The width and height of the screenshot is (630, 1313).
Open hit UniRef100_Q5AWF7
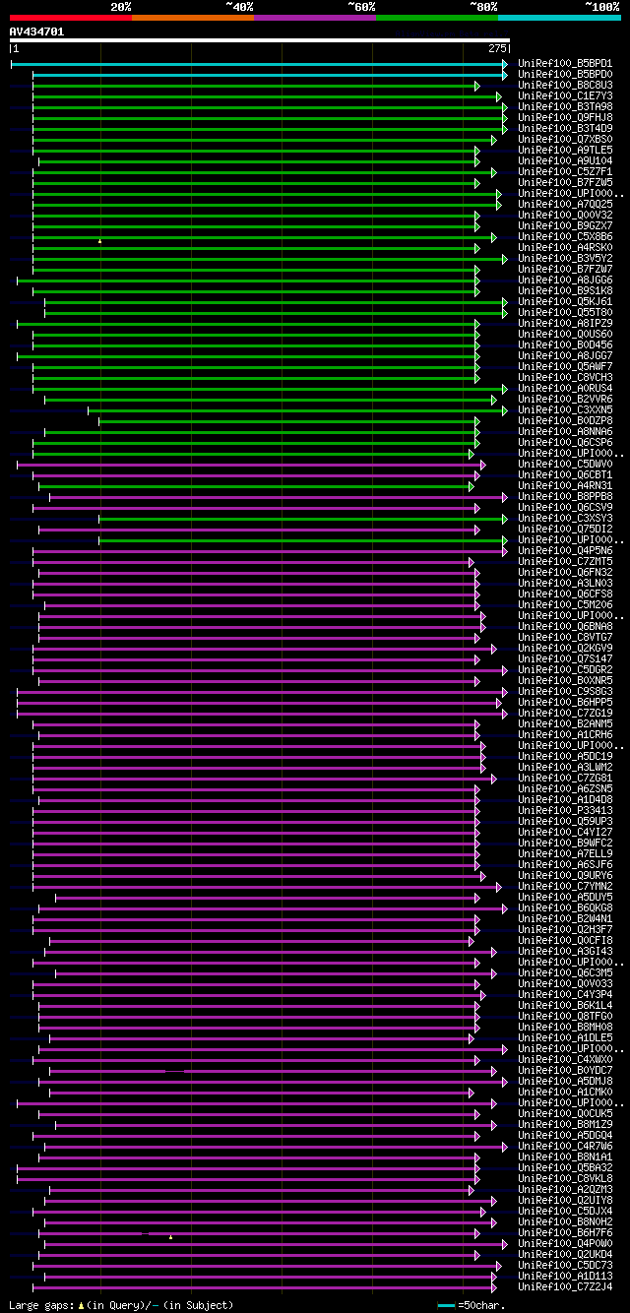point(565,367)
